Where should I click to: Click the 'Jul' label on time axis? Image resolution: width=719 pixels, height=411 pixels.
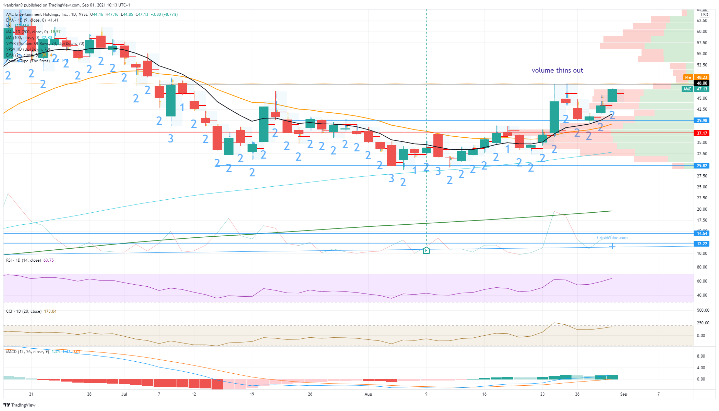click(124, 394)
